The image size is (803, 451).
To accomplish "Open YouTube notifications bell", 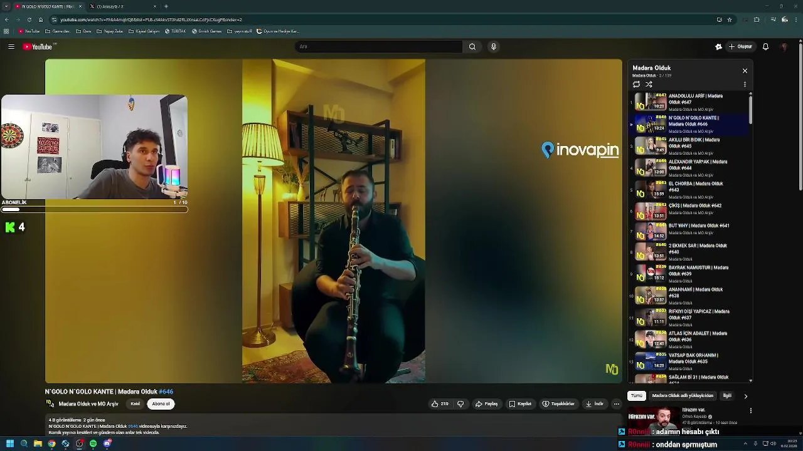I will coord(765,46).
